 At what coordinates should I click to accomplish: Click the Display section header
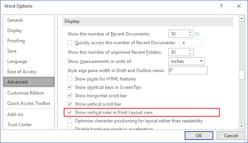point(148,21)
